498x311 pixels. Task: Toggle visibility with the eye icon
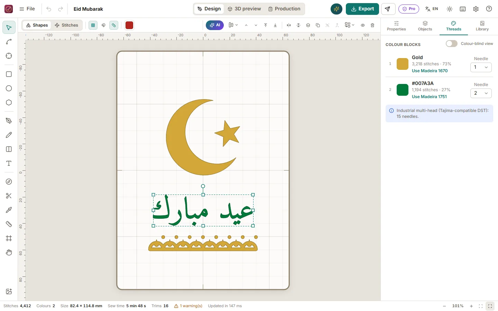coord(363,25)
